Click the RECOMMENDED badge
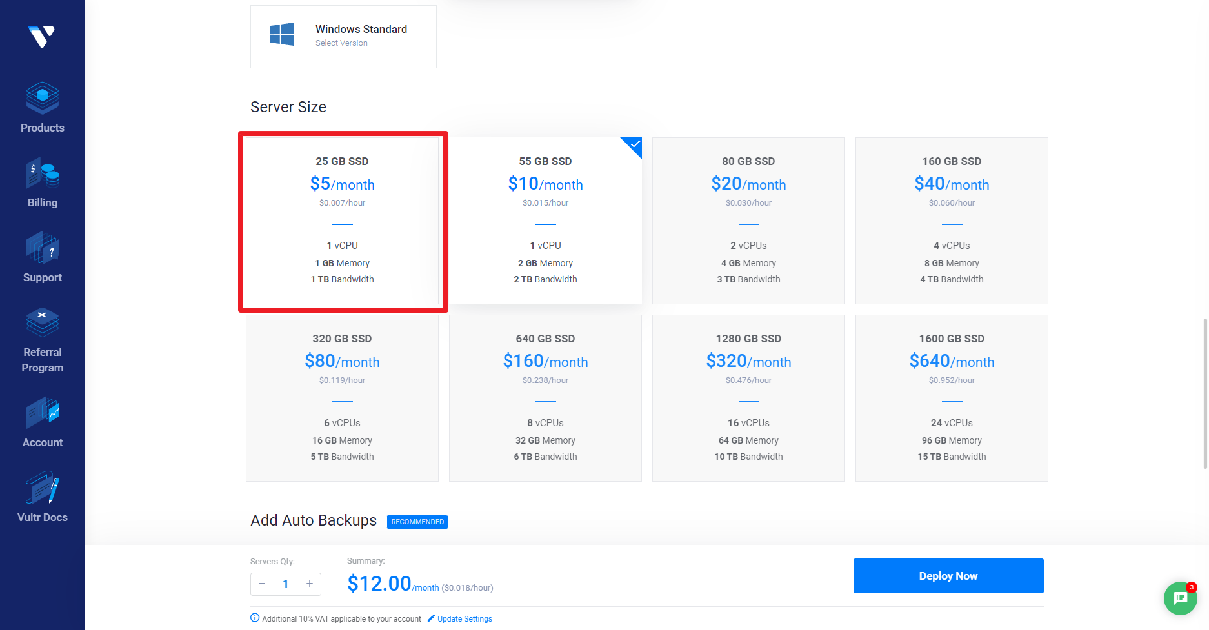The width and height of the screenshot is (1209, 630). [x=417, y=522]
